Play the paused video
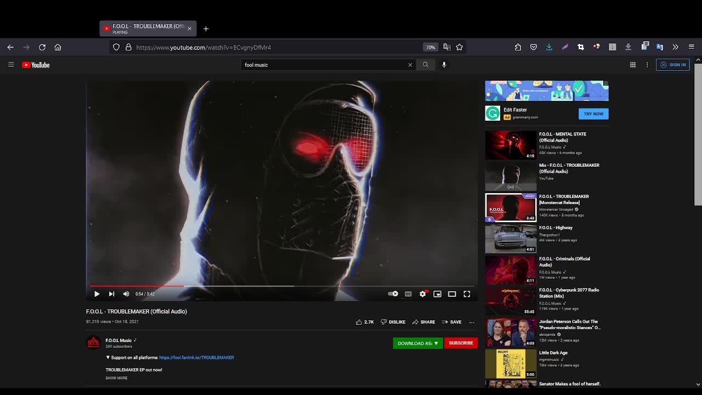This screenshot has width=702, height=395. (x=97, y=294)
